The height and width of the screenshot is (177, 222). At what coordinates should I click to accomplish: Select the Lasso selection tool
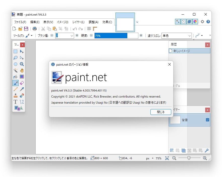15,58
